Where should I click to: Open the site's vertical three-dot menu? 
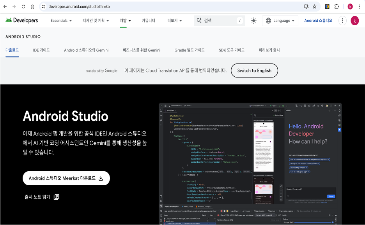click(x=342, y=21)
